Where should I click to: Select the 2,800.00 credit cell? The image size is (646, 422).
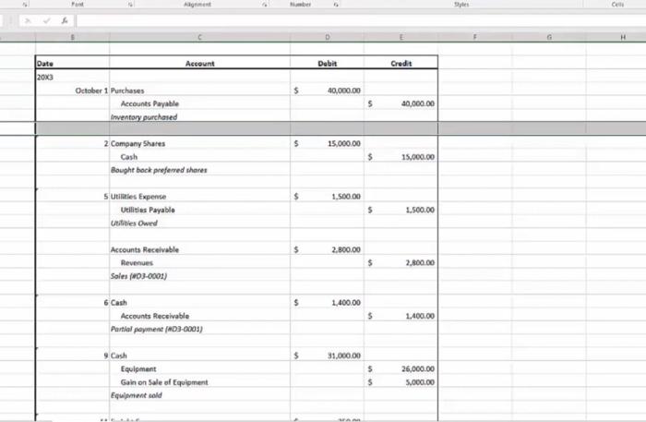click(x=401, y=262)
